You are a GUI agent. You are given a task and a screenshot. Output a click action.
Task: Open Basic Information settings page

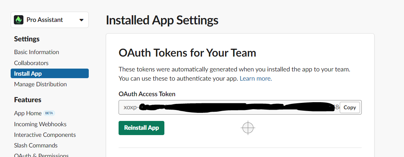pos(37,52)
